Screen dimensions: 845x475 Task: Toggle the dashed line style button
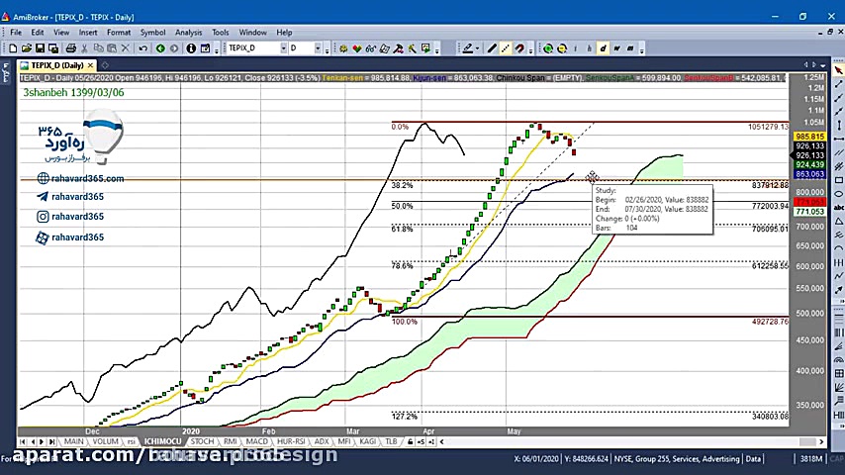click(x=505, y=48)
